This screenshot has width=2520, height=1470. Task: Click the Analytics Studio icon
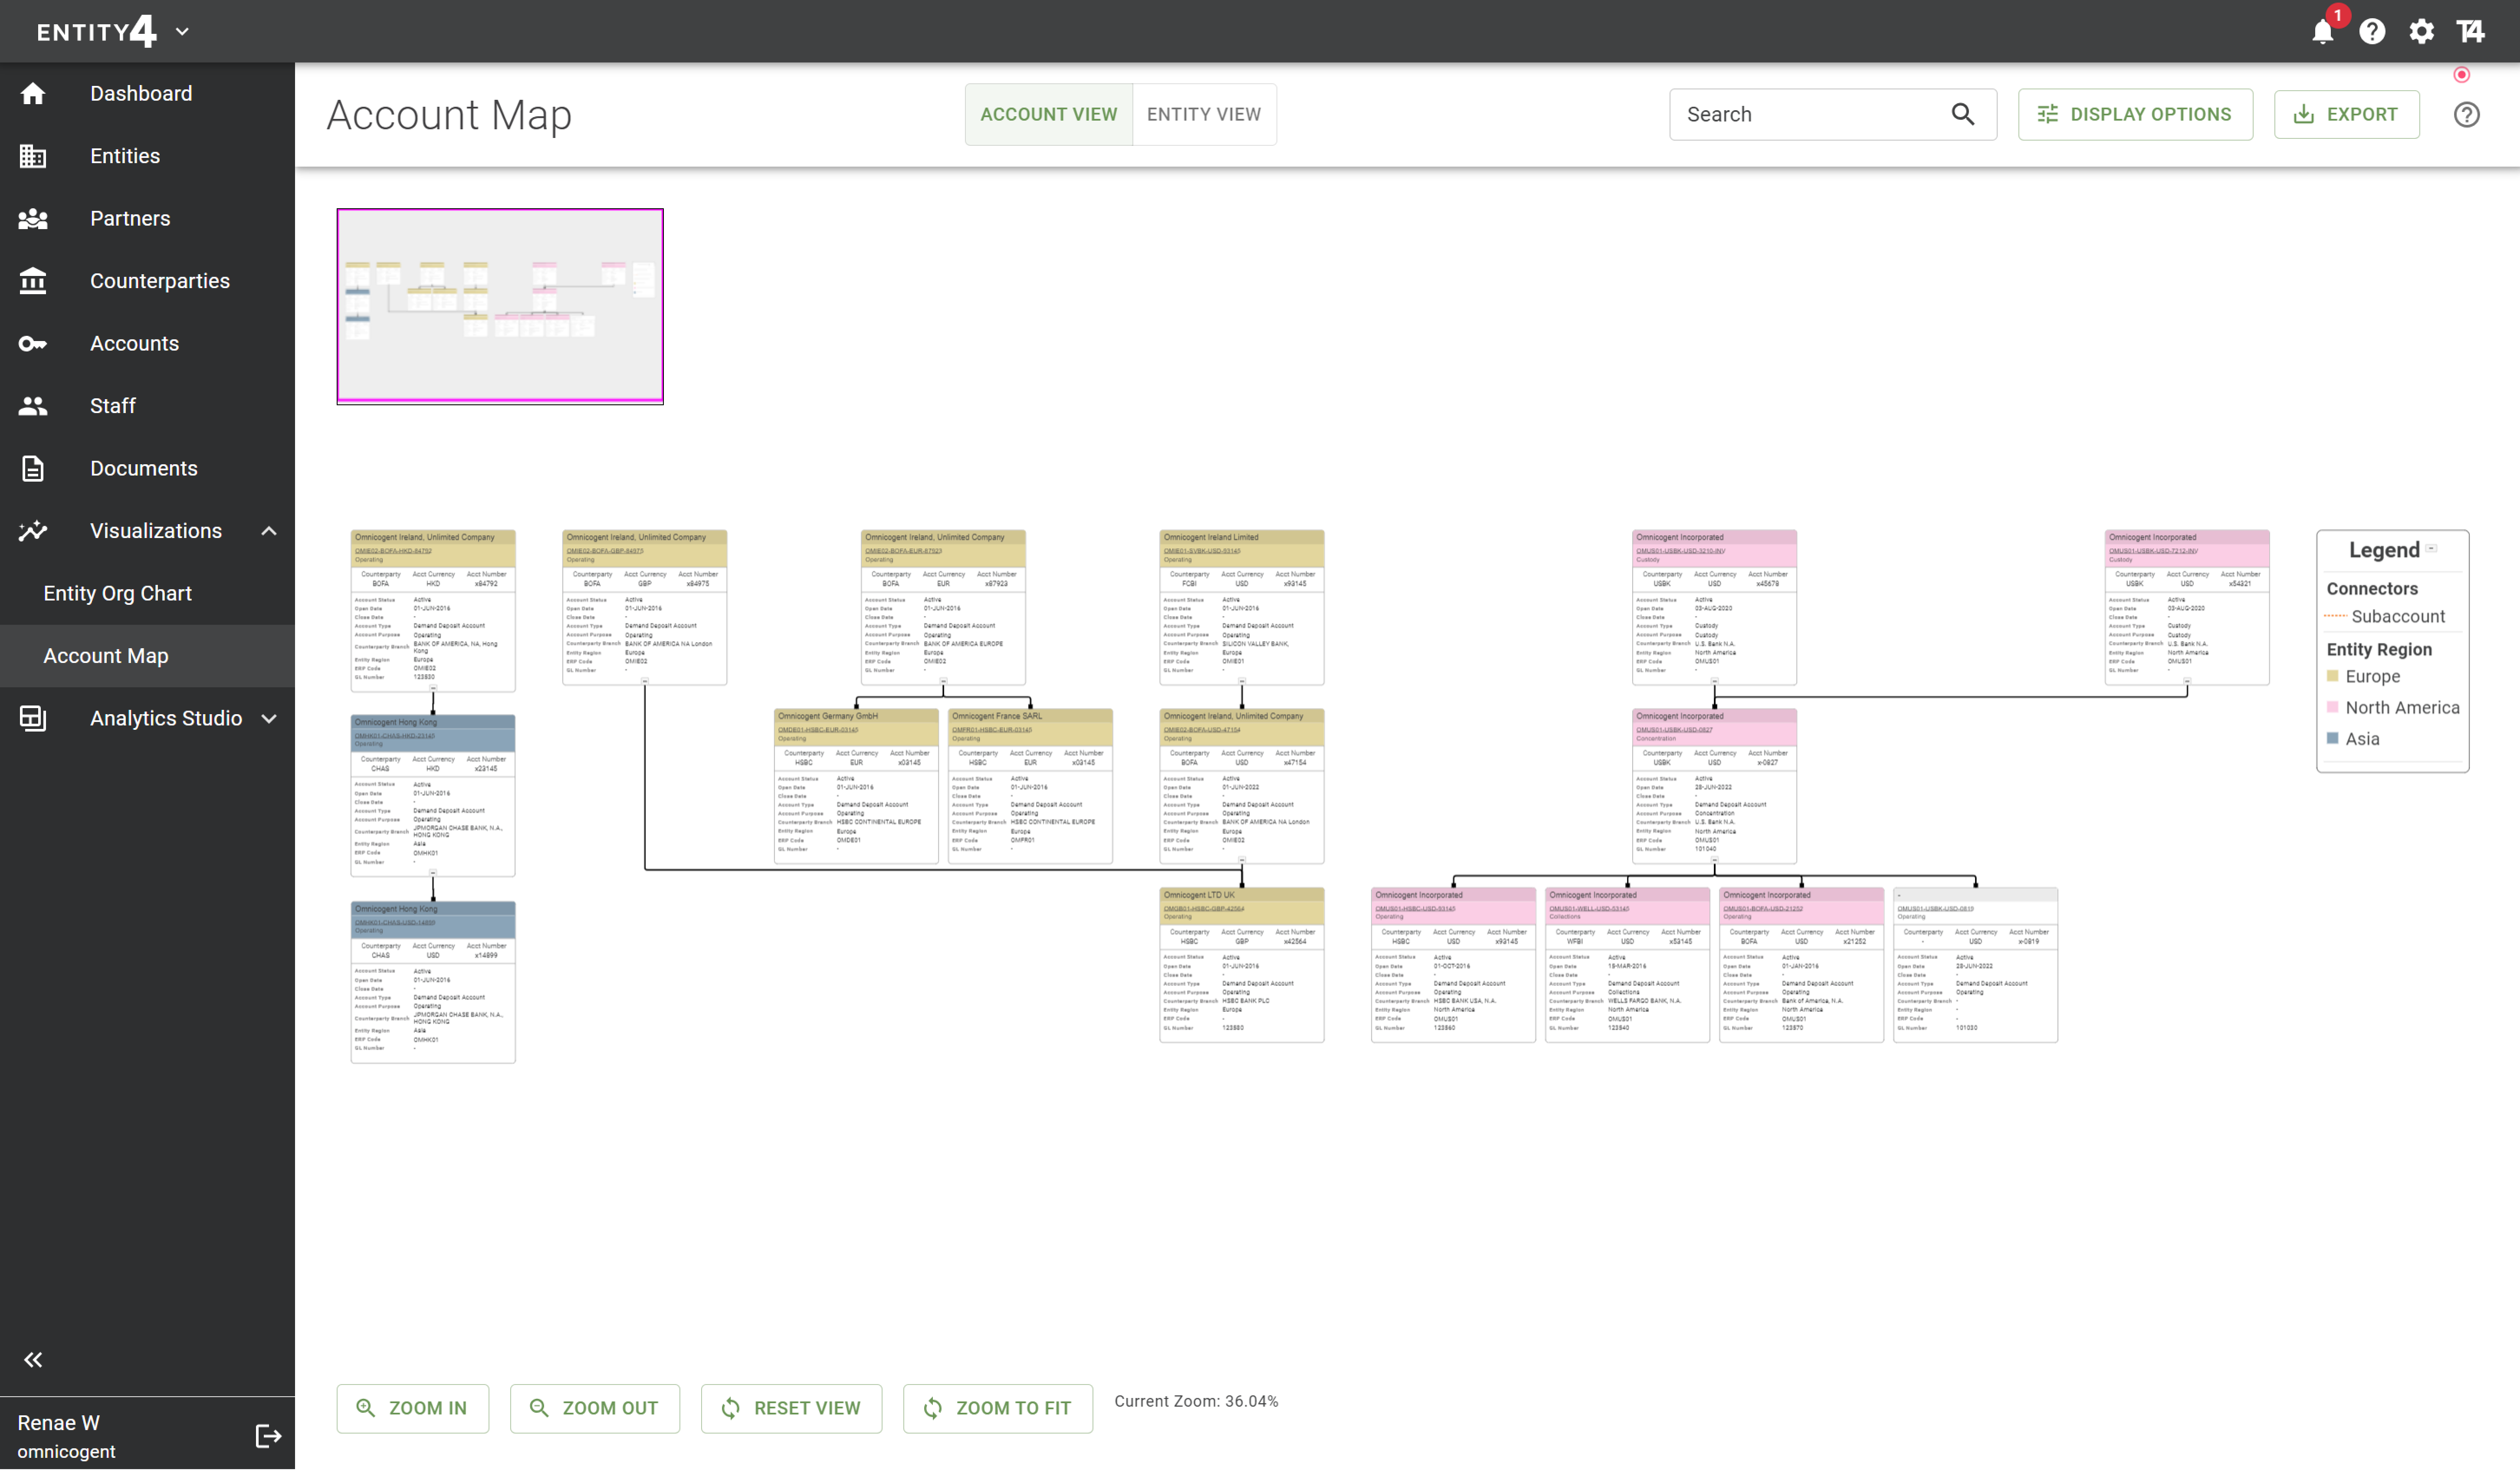33,719
